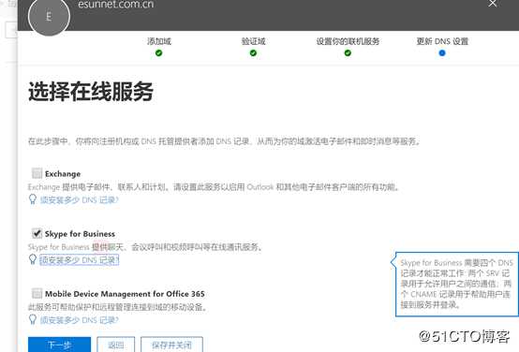The height and width of the screenshot is (352, 519).
Task: Click the Mobile Device Management description text
Action: 117,307
